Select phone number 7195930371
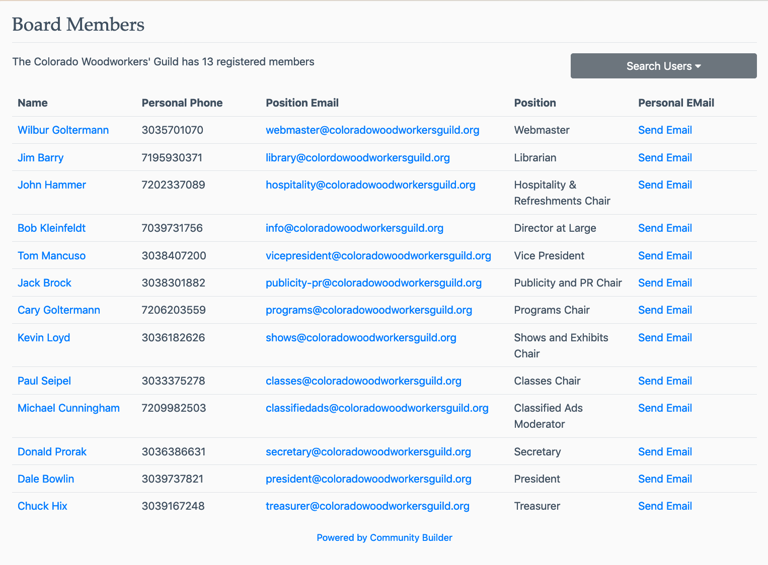Viewport: 768px width, 565px height. 172,158
